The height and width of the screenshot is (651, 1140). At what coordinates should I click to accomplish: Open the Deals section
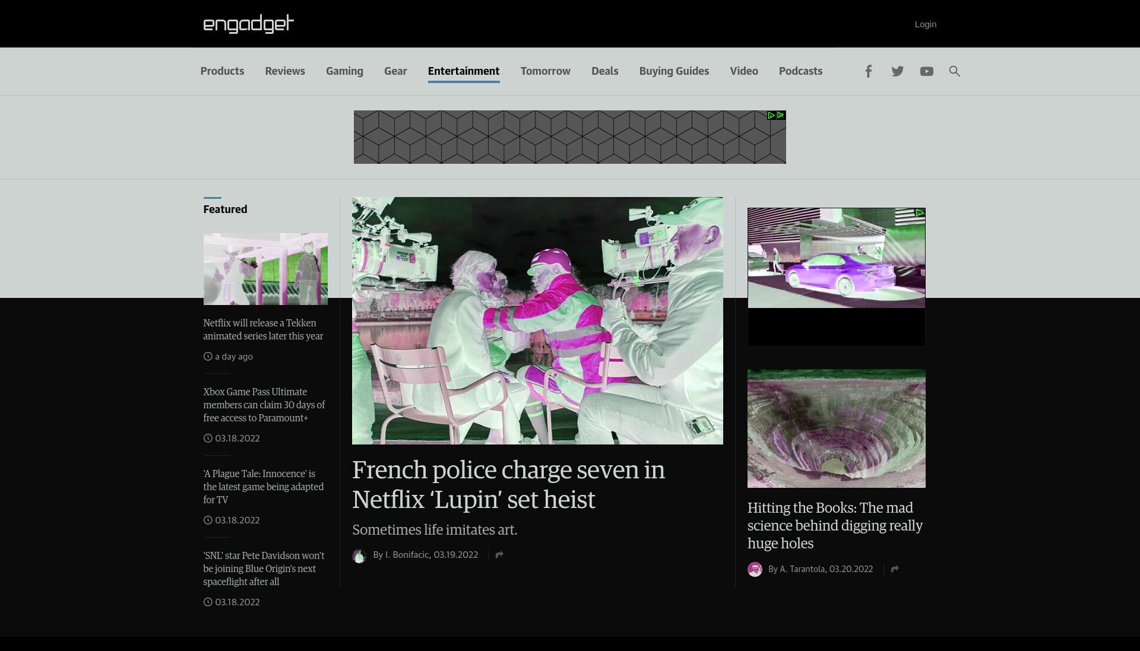[x=605, y=71]
